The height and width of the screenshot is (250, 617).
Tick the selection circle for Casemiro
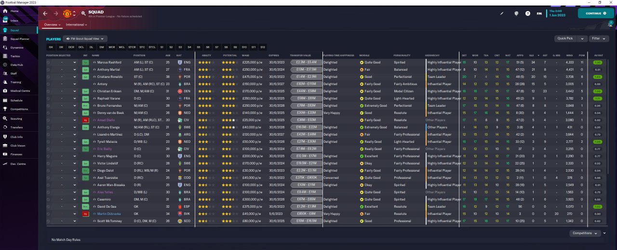pos(48,200)
